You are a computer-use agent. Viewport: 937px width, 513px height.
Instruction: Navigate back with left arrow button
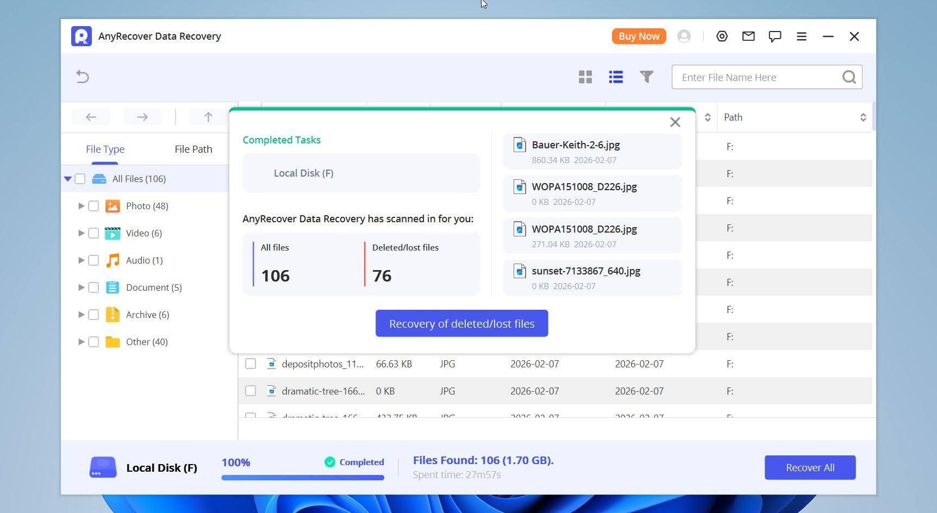pyautogui.click(x=91, y=117)
